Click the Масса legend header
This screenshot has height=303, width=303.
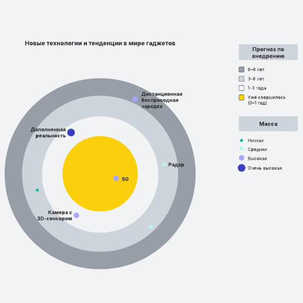coord(268,124)
